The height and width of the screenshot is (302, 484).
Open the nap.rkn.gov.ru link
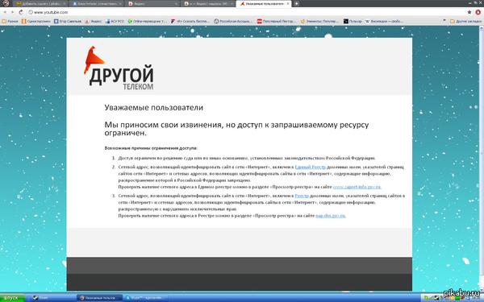(331, 216)
